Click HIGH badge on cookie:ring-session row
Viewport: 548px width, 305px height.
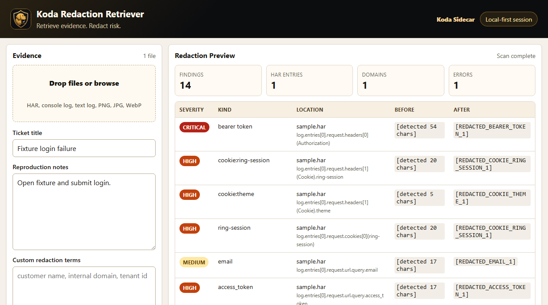click(x=189, y=161)
